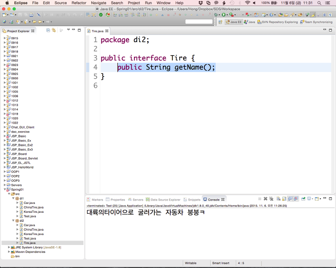Switch to the Markers tab
This screenshot has height=268, width=336.
(x=95, y=200)
